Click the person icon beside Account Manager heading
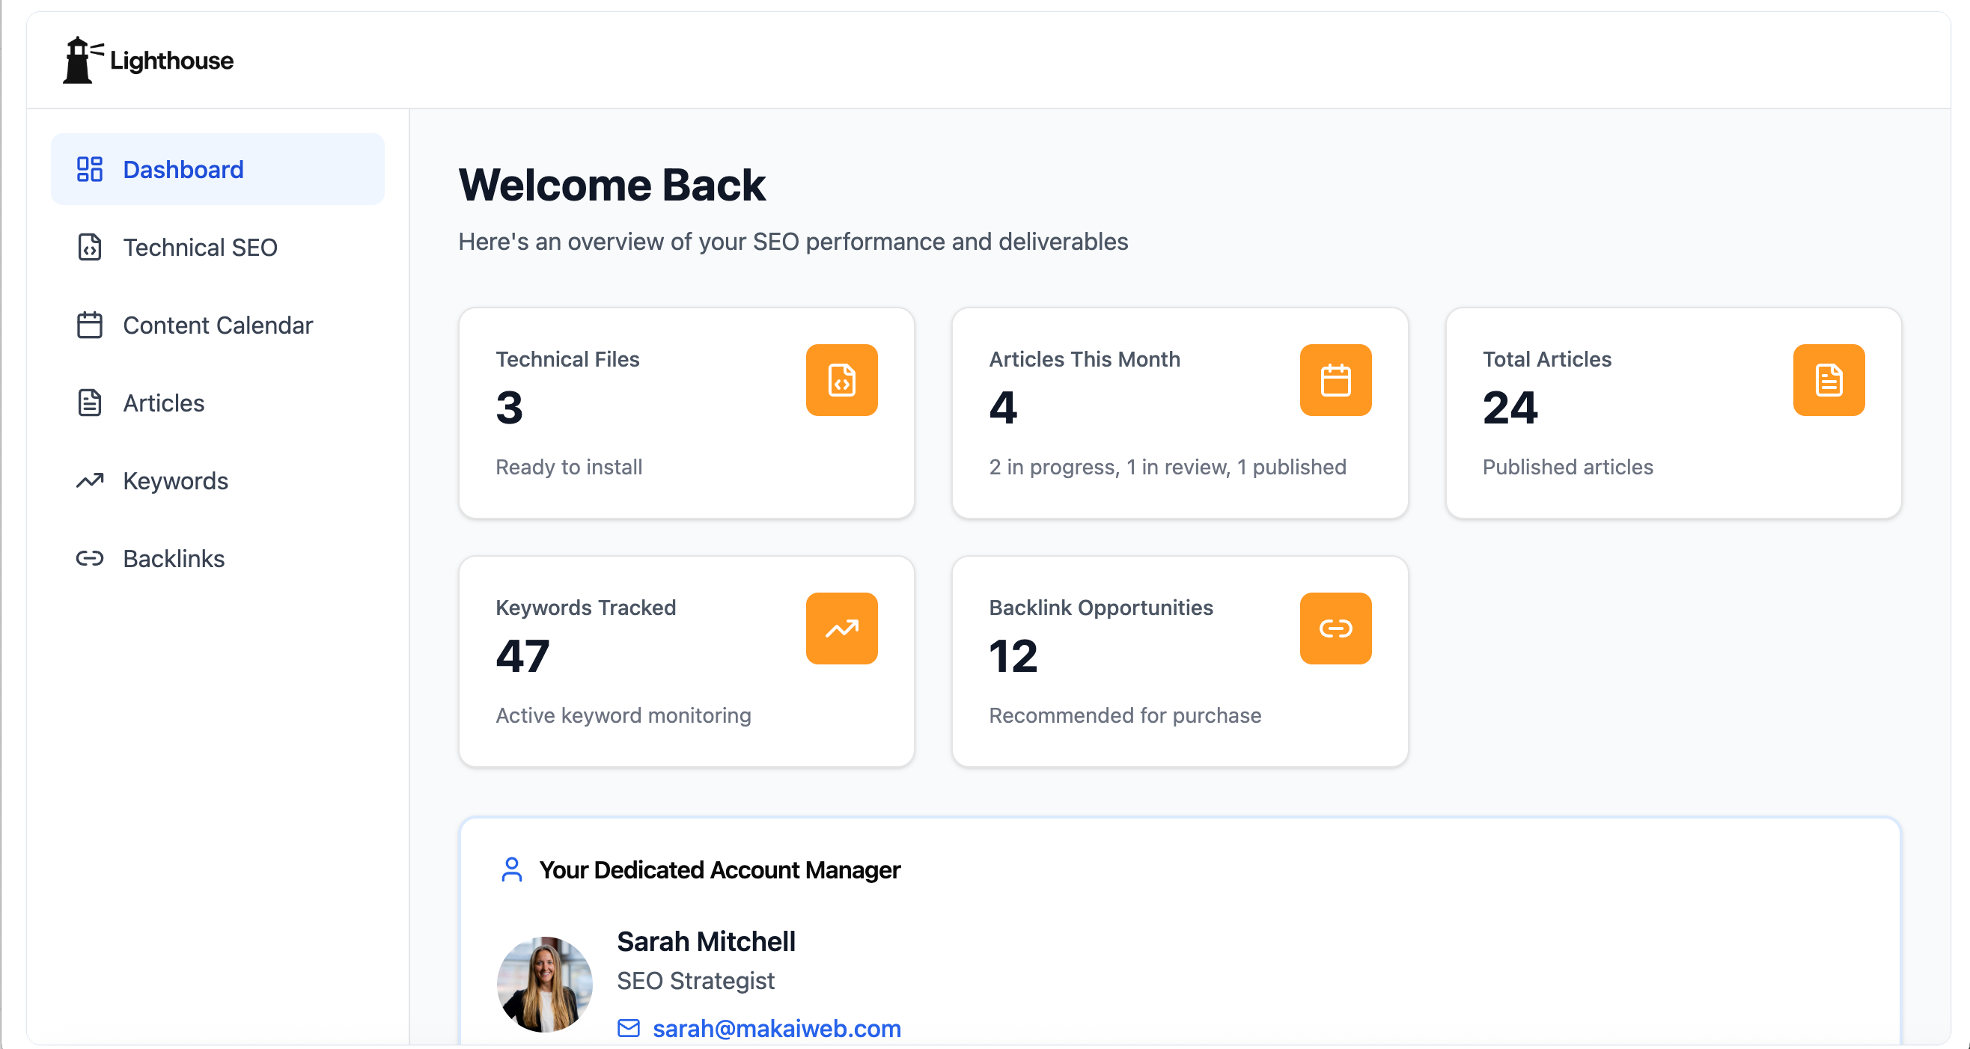This screenshot has height=1049, width=1970. pyautogui.click(x=512, y=869)
